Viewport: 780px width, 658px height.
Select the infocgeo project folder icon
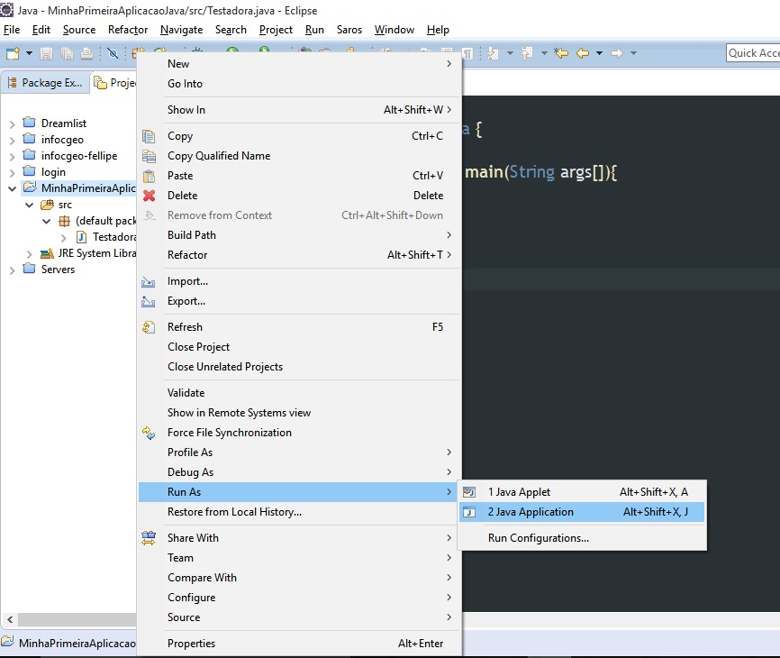pos(30,139)
